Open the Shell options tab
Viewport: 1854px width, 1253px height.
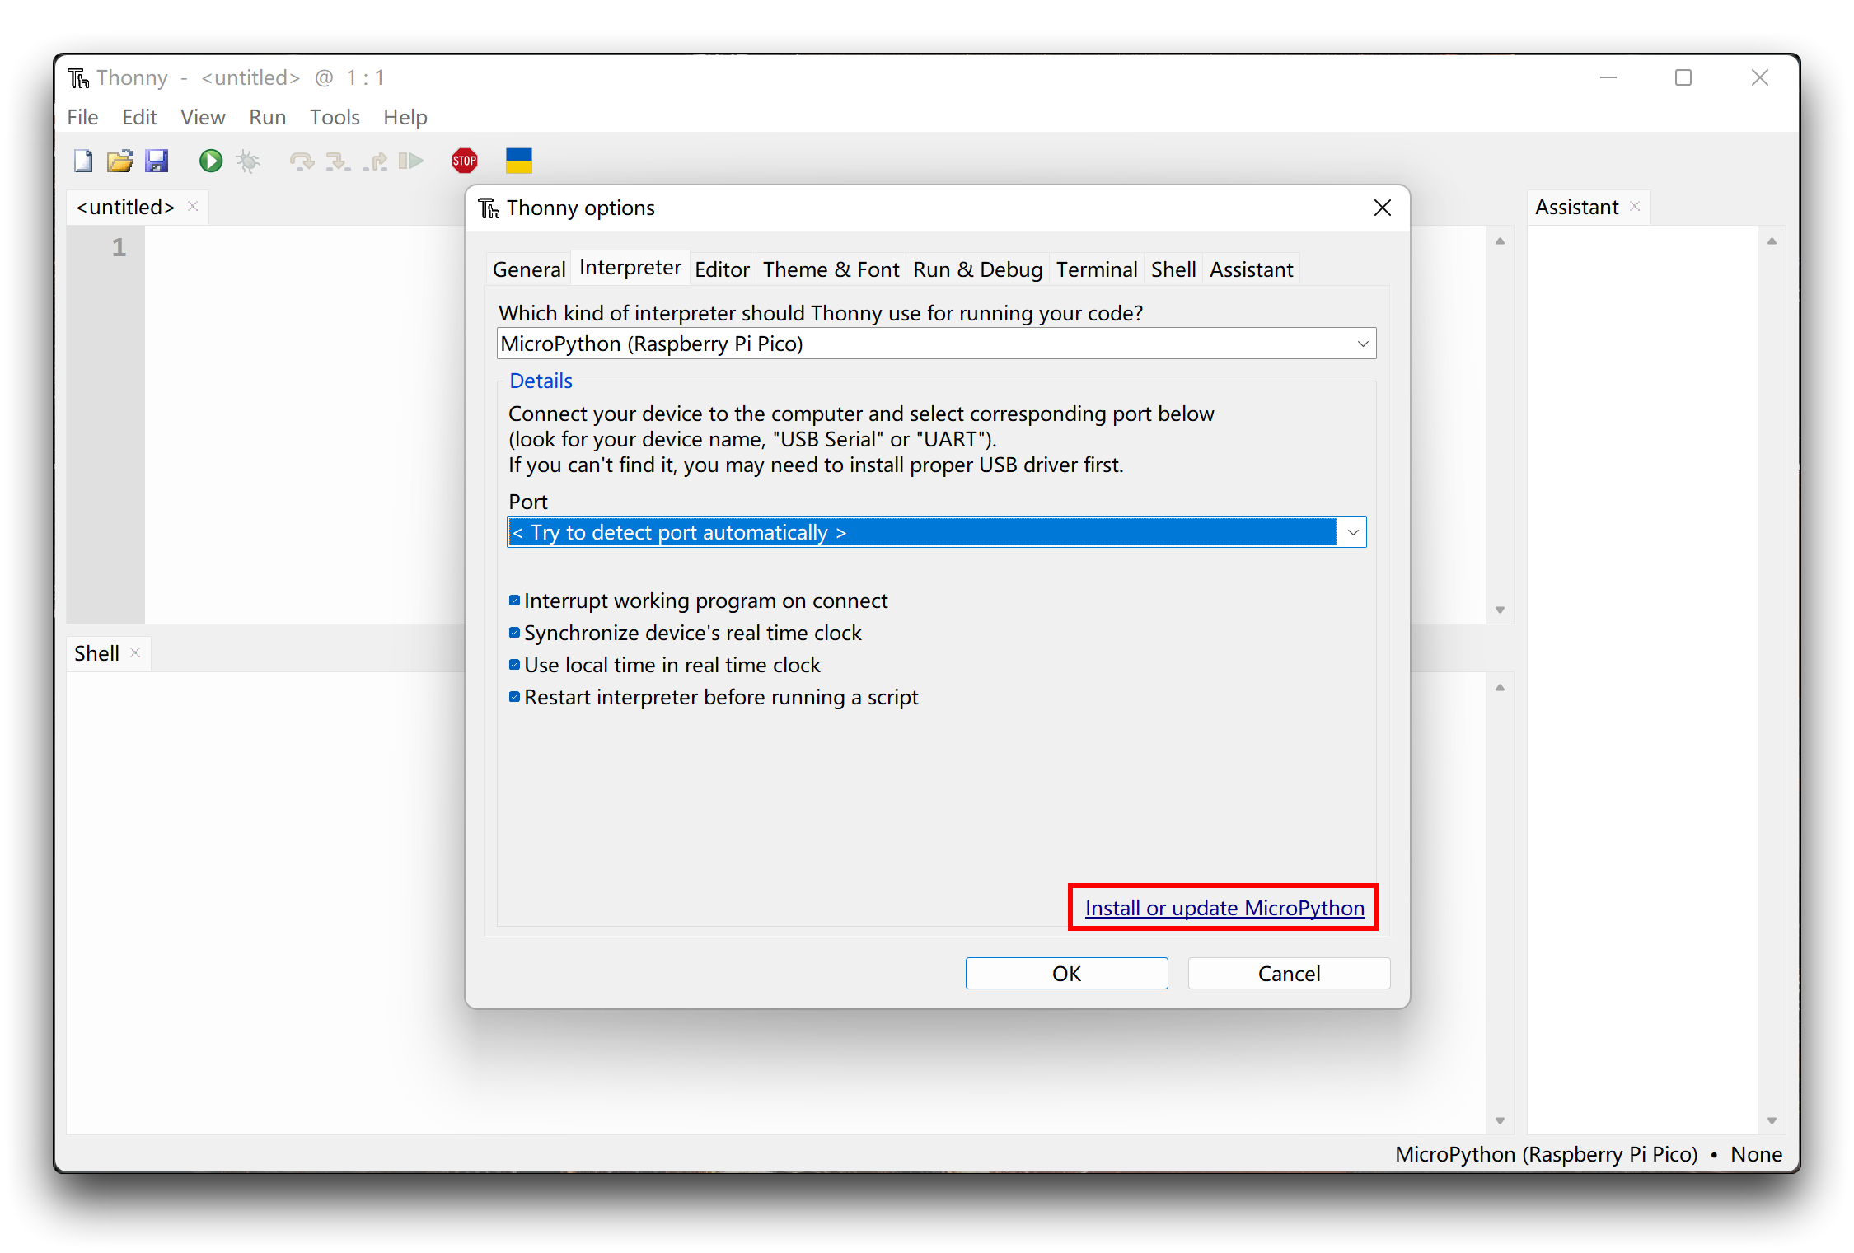click(x=1173, y=269)
